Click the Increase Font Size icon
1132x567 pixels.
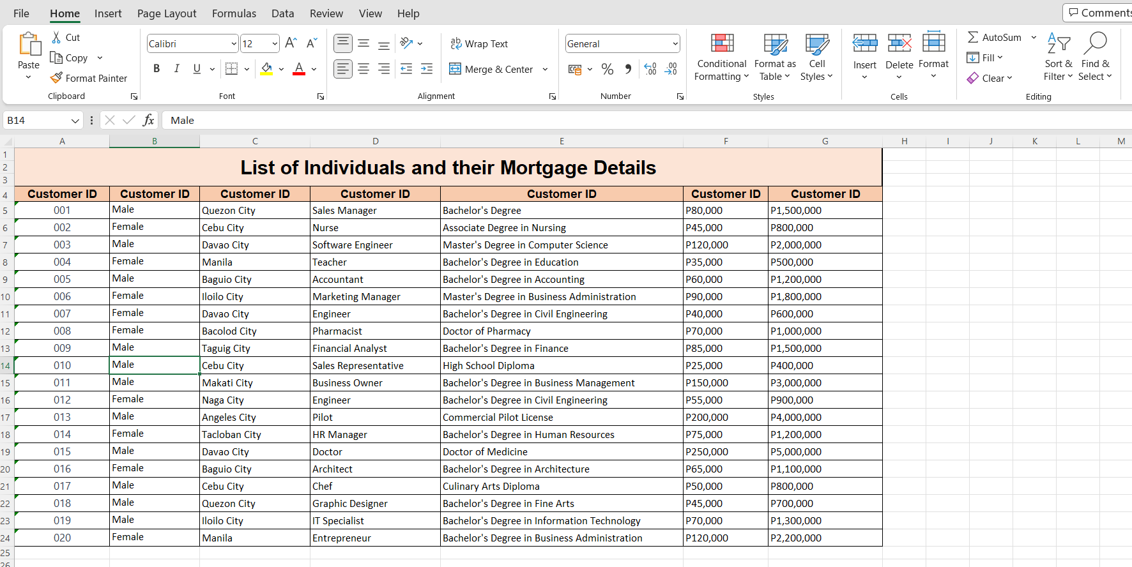(x=291, y=43)
